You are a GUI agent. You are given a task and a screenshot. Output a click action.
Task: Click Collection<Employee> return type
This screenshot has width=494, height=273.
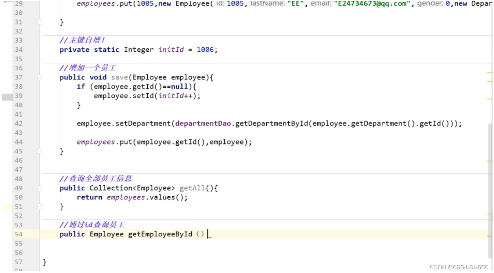coord(132,188)
